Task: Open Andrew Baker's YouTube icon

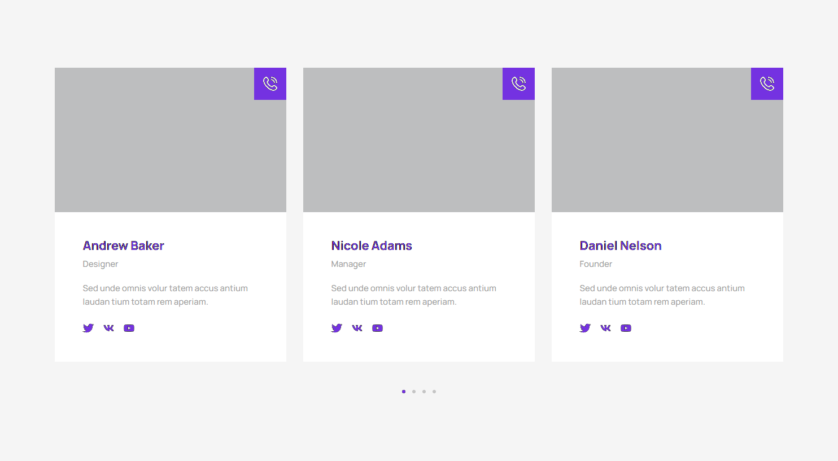Action: (129, 328)
